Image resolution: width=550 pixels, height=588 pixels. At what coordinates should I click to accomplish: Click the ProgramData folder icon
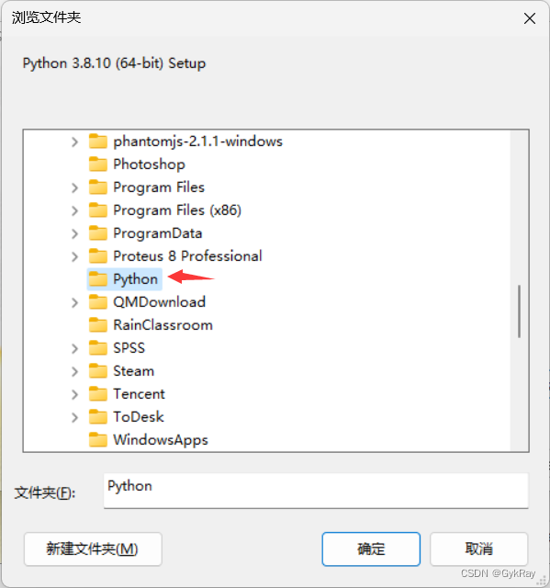(98, 233)
